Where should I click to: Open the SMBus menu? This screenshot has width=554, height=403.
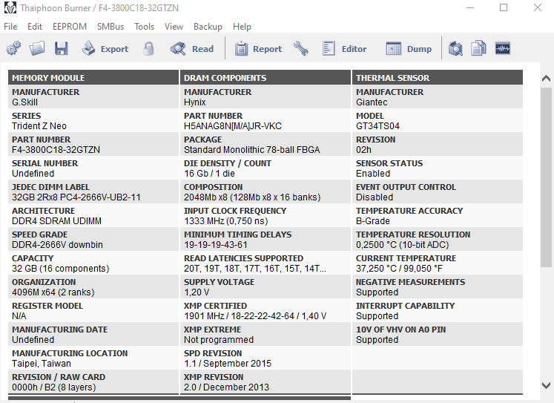(x=111, y=27)
